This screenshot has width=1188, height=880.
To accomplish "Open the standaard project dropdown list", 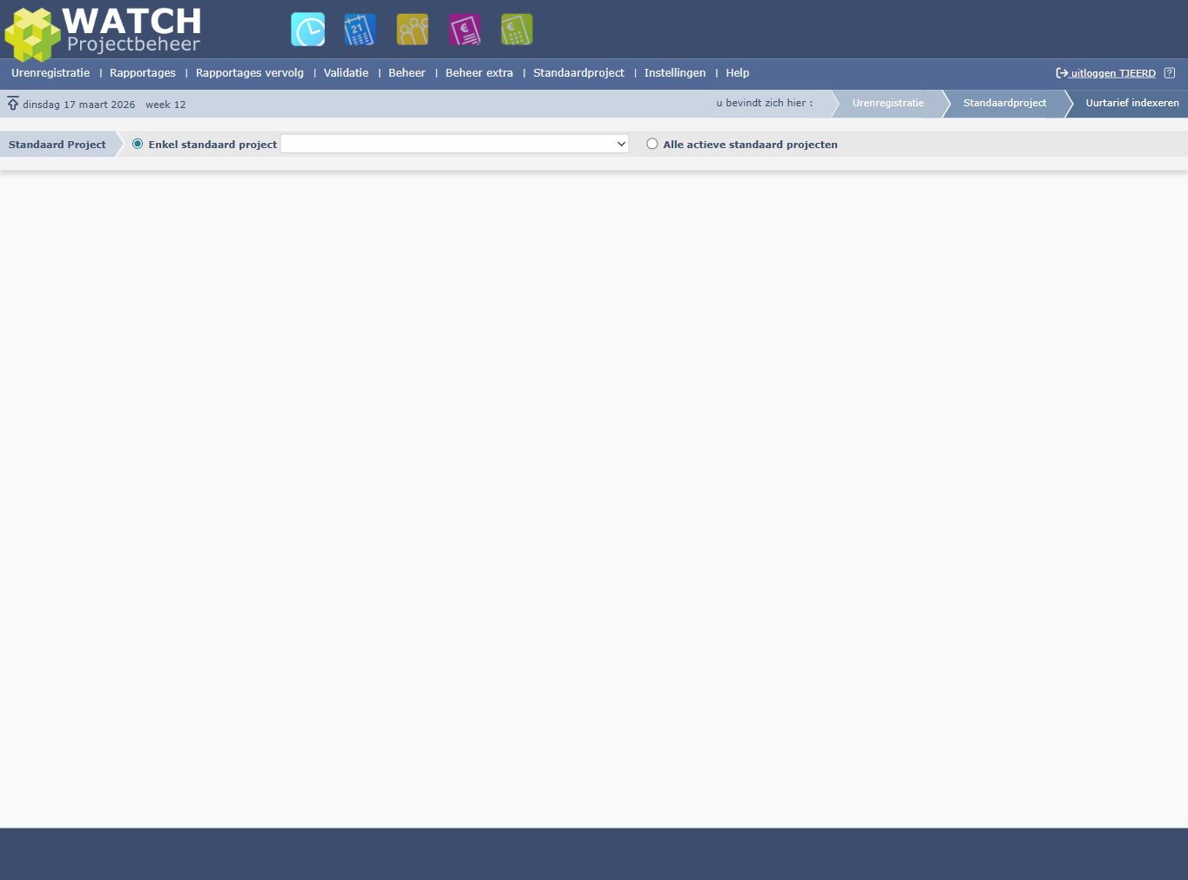I will tap(454, 144).
